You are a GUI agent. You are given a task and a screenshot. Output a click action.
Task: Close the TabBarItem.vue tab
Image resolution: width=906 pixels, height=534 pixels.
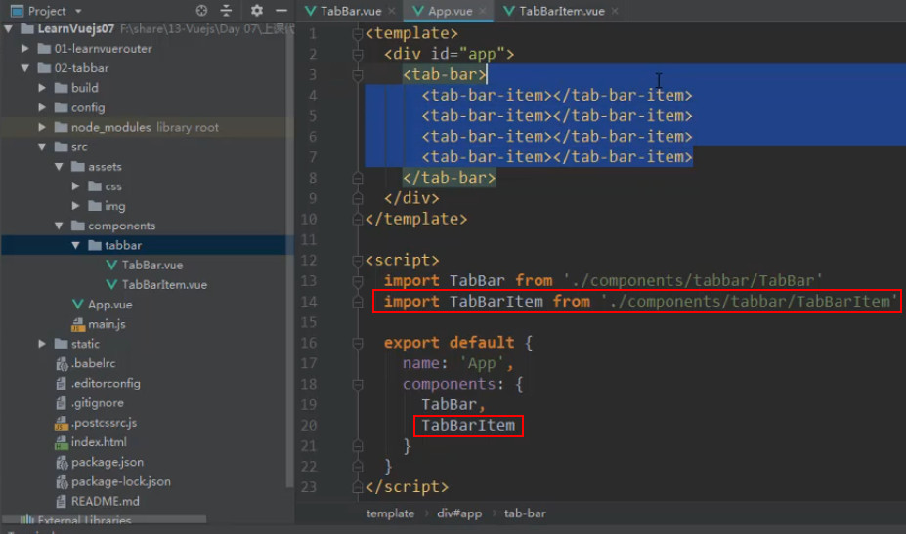[x=615, y=11]
